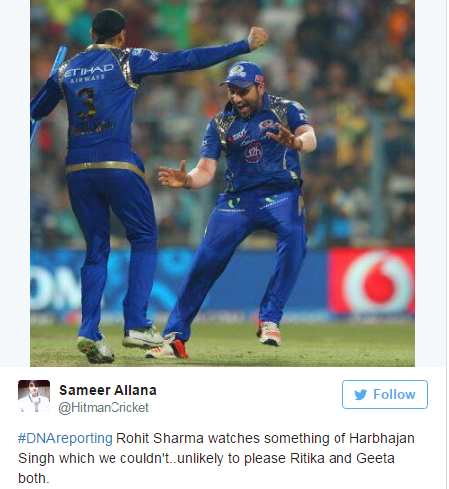Click the word 'both.' ending the tweet
Image resolution: width=449 pixels, height=489 pixels.
[34, 478]
